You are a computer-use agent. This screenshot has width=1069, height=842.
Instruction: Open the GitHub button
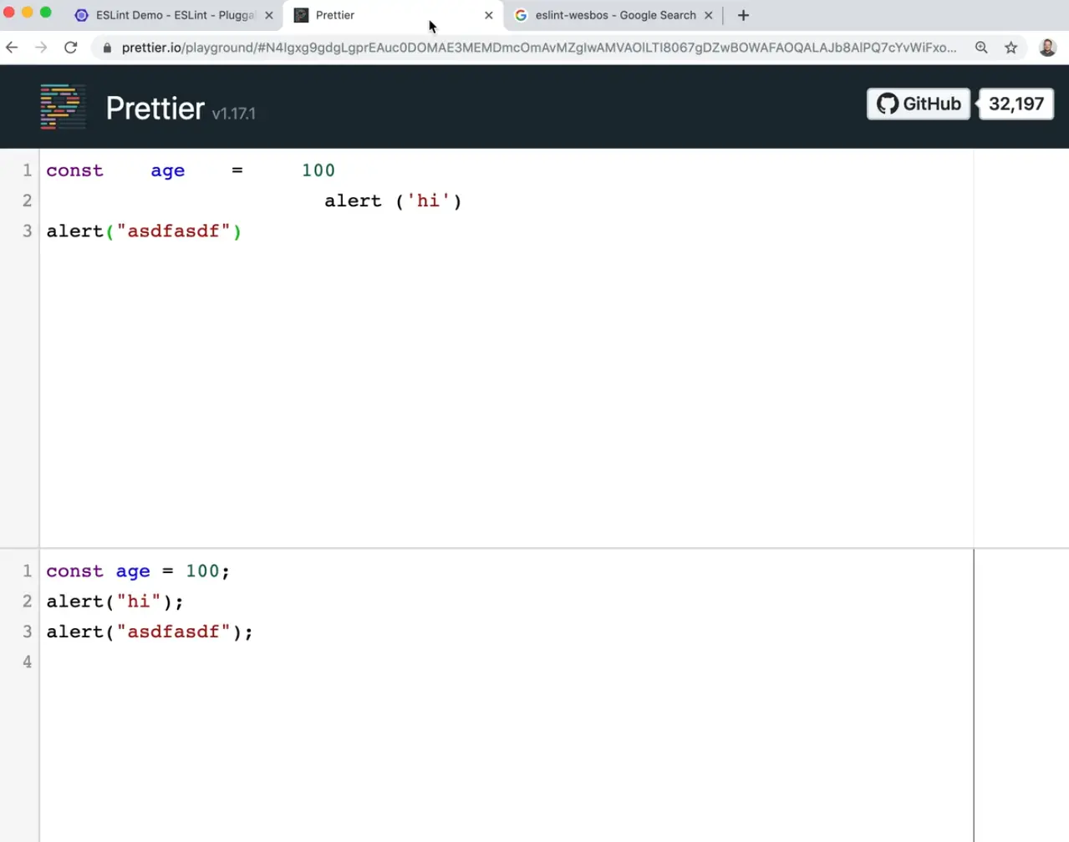click(x=918, y=104)
